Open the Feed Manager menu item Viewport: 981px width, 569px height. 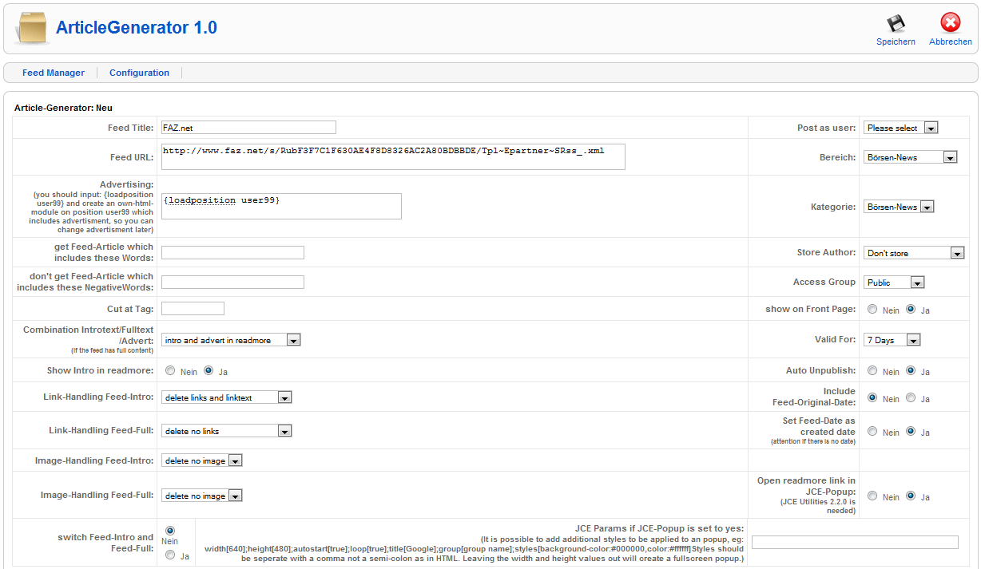pyautogui.click(x=54, y=73)
